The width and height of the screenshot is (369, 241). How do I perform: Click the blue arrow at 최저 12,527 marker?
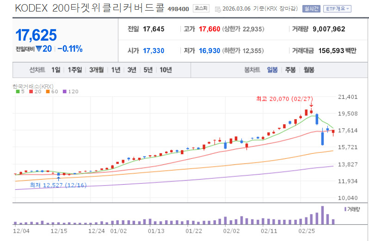pyautogui.click(x=58, y=179)
